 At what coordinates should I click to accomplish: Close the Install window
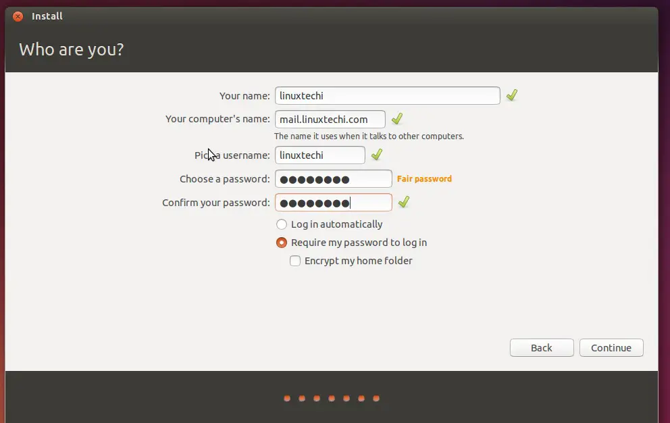pyautogui.click(x=18, y=16)
